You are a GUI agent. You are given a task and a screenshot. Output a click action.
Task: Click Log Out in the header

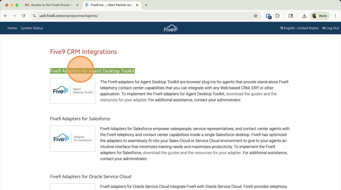pos(331,28)
